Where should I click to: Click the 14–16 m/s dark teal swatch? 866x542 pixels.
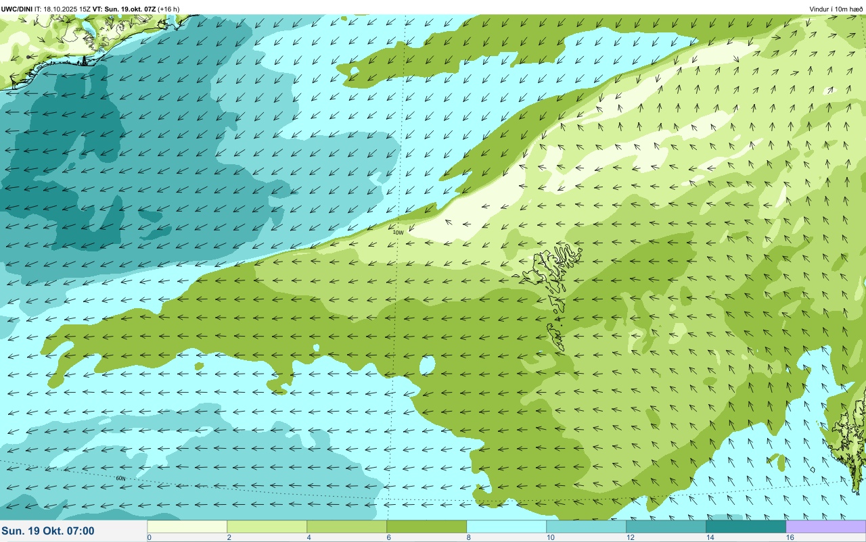tap(746, 526)
